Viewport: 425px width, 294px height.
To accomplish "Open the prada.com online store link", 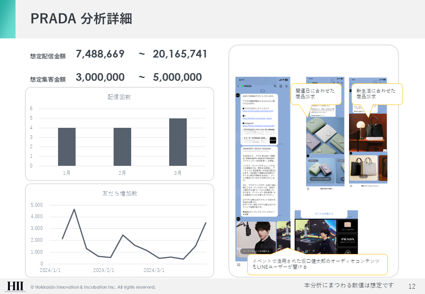I will (x=258, y=111).
